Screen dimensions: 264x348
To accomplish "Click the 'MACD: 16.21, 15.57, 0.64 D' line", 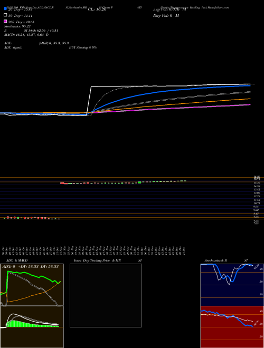I will click(x=26, y=35).
